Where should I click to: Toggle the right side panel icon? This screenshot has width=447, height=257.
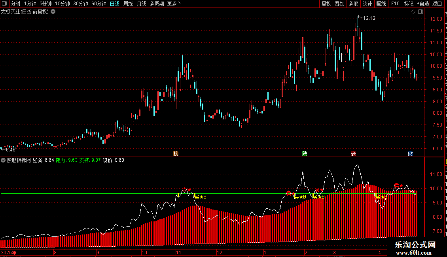[420, 12]
